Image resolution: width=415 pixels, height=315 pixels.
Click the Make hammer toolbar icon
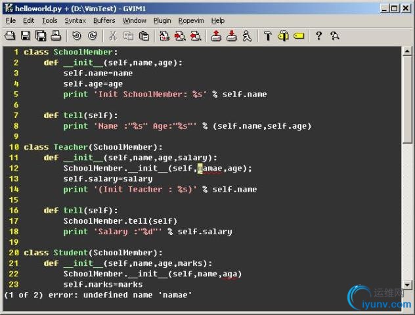click(x=267, y=35)
